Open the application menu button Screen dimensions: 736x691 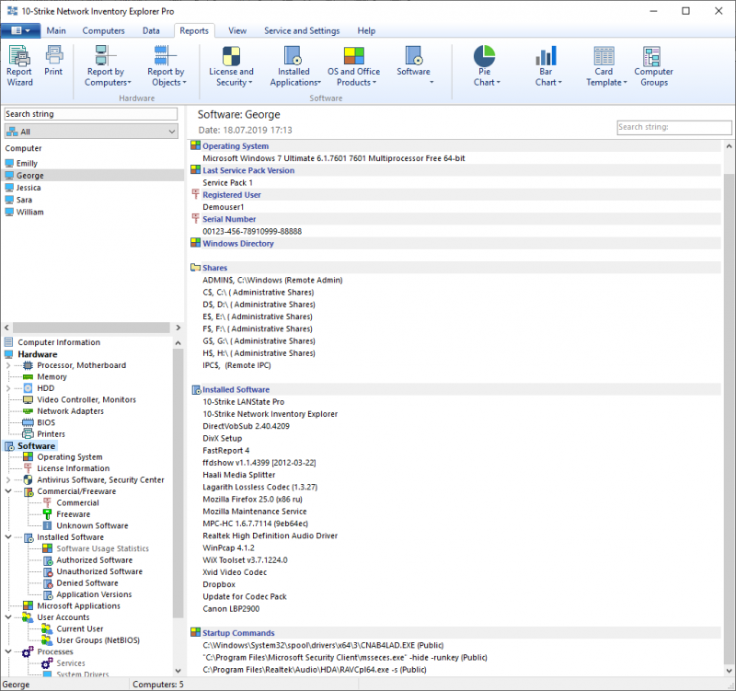(20, 30)
